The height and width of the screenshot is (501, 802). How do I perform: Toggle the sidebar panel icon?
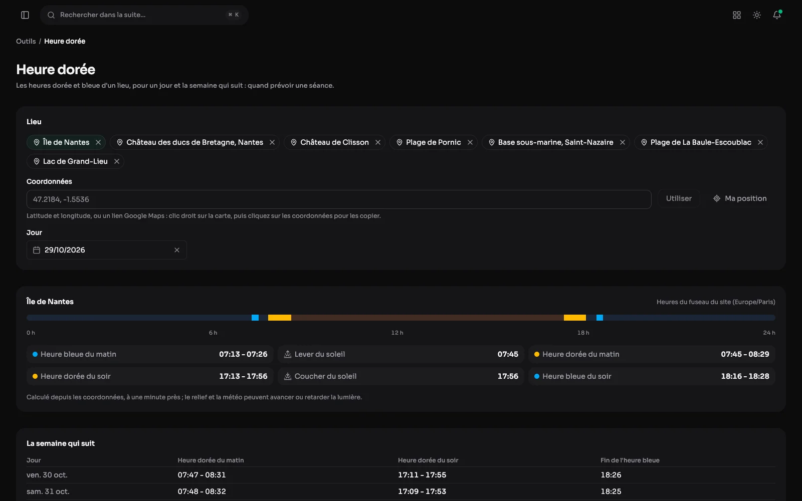click(x=25, y=15)
